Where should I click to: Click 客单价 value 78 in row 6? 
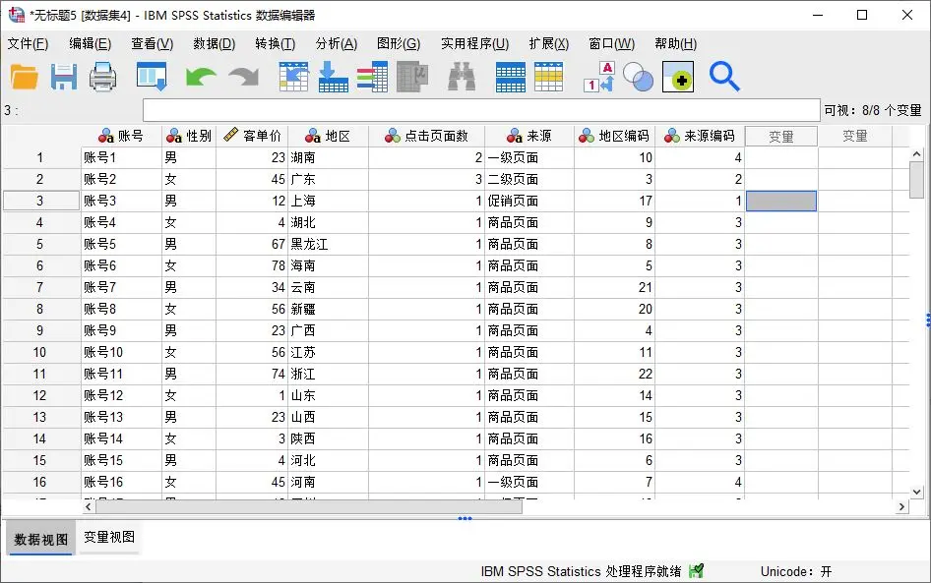tap(252, 265)
